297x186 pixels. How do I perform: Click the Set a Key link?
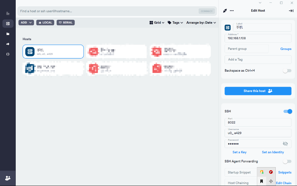tap(239, 152)
